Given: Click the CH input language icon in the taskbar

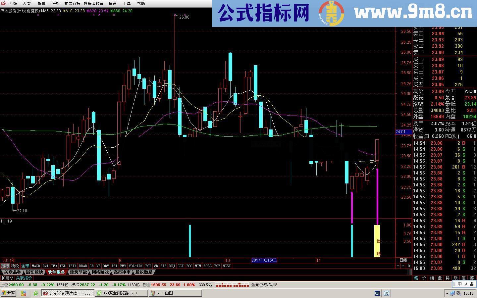Looking at the screenshot, I should 377,293.
